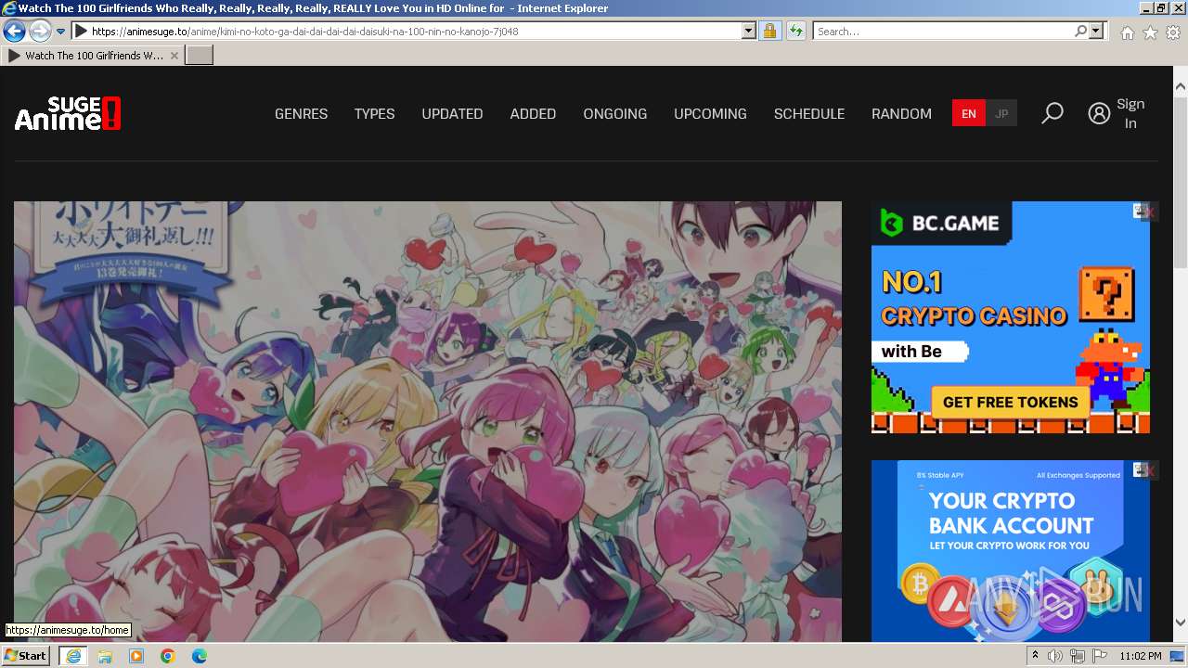The width and height of the screenshot is (1188, 668).
Task: Open IE Tools gear icon
Action: click(x=1173, y=32)
